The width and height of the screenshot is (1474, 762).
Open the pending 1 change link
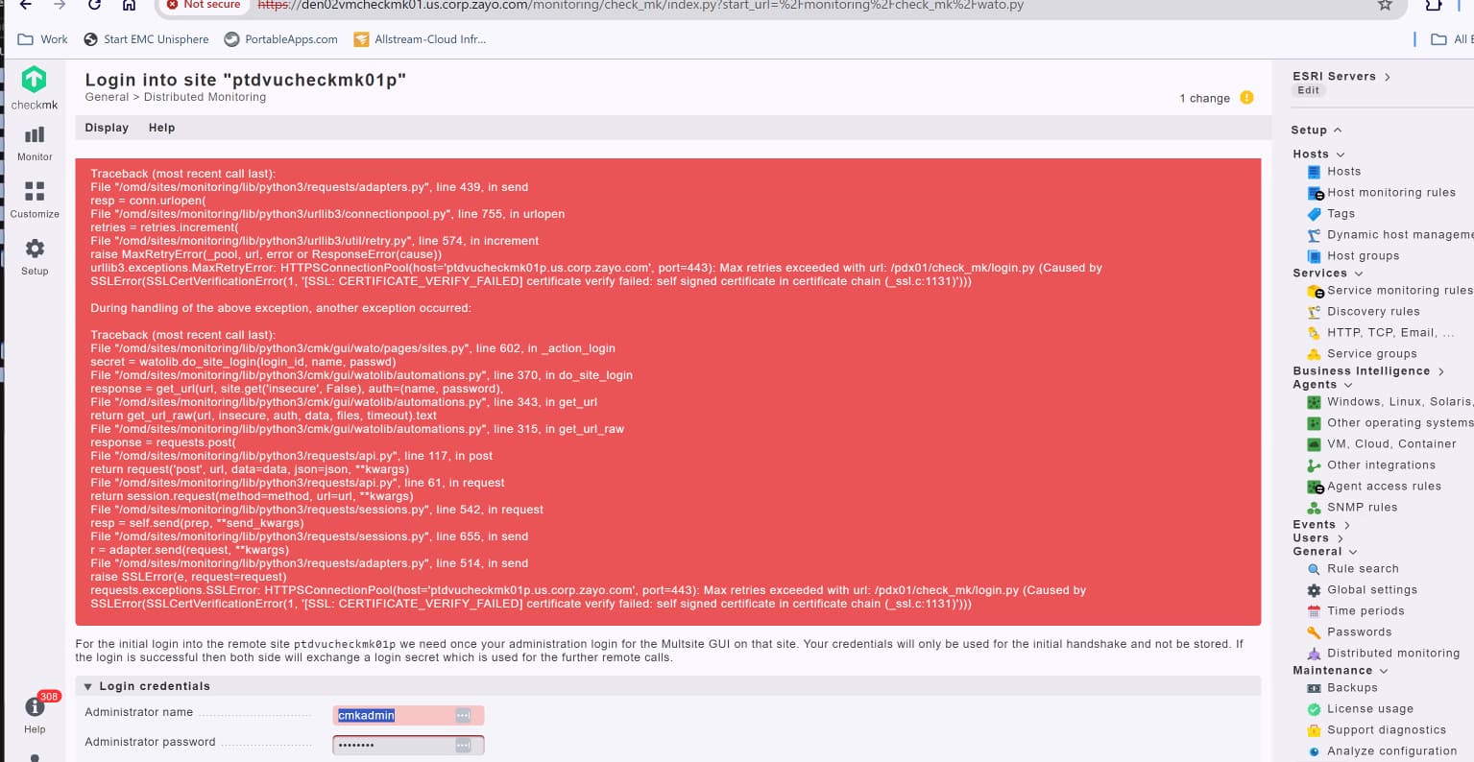1207,98
